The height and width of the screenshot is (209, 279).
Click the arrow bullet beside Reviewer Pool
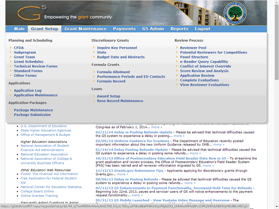177,47
